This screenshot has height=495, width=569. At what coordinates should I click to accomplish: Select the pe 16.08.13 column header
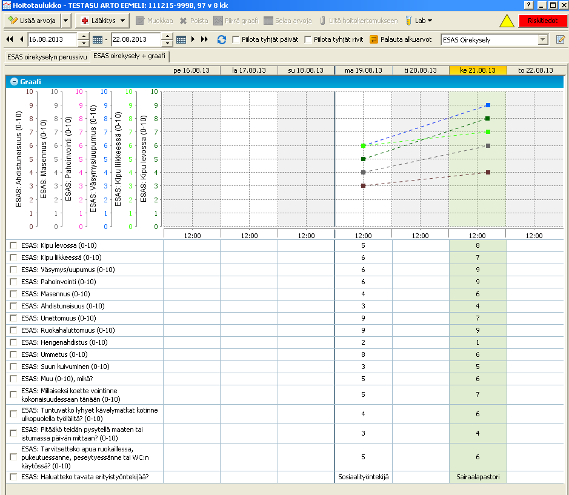[x=191, y=70]
